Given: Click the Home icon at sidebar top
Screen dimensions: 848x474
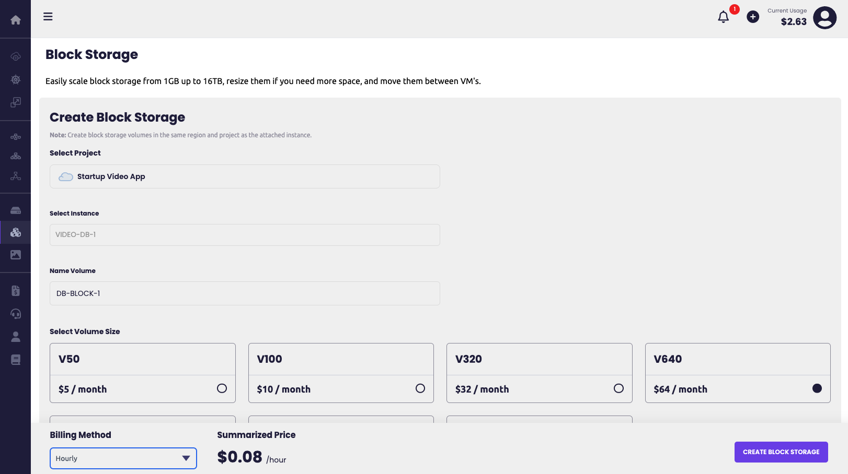Looking at the screenshot, I should click(15, 19).
